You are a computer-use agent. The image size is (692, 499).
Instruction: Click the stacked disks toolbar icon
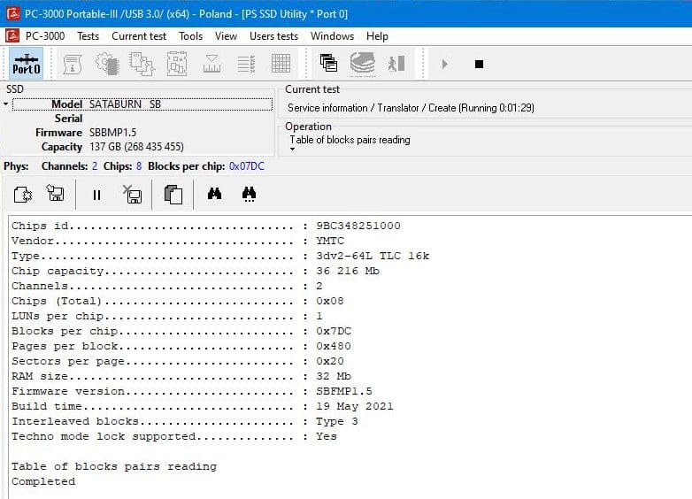pyautogui.click(x=362, y=64)
